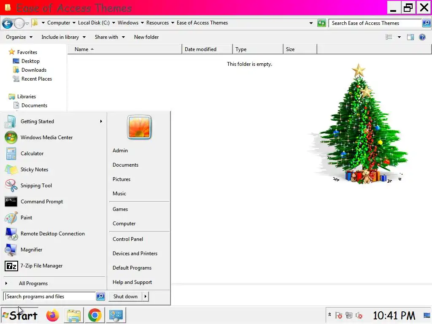Open 7-Zip File Manager

pyautogui.click(x=54, y=266)
